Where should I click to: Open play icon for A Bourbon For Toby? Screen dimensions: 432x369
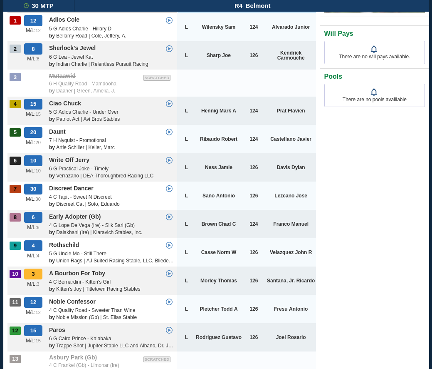[x=169, y=274]
